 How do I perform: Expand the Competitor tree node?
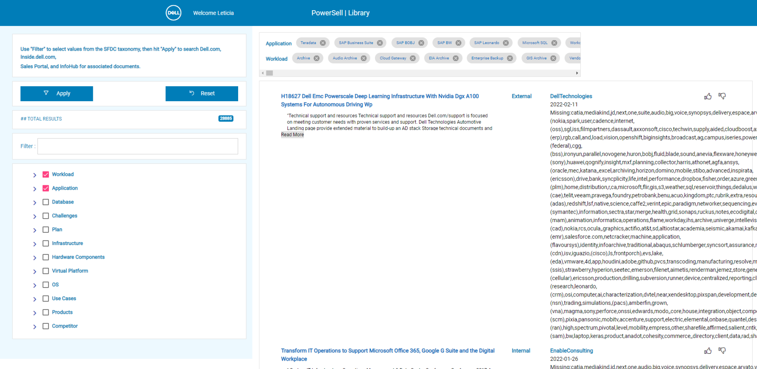34,326
